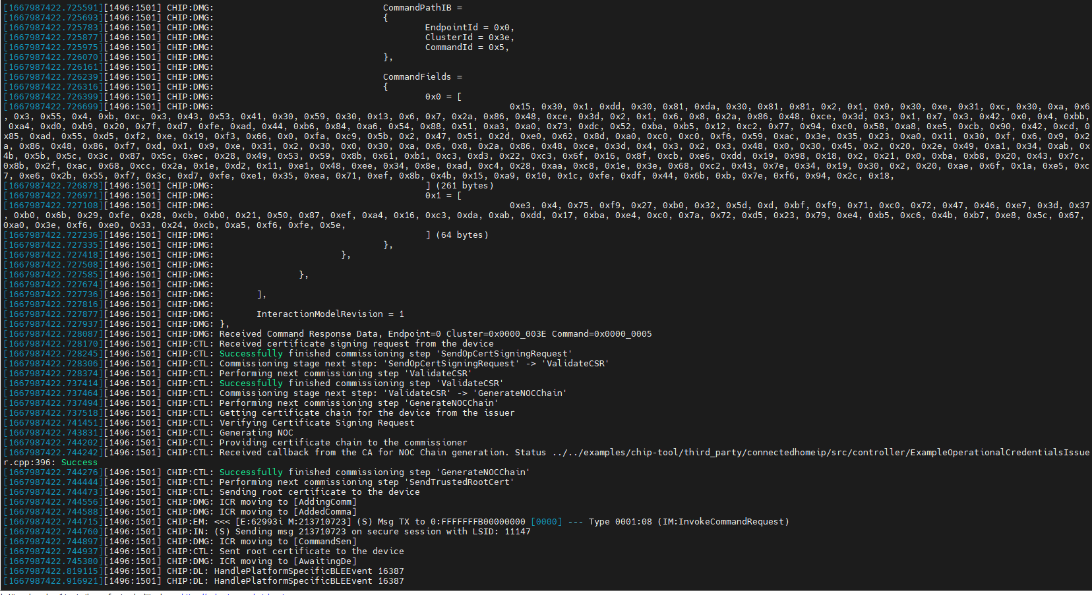
Task: Click the 'ClusterId = 0x3e,' value
Action: pos(470,38)
